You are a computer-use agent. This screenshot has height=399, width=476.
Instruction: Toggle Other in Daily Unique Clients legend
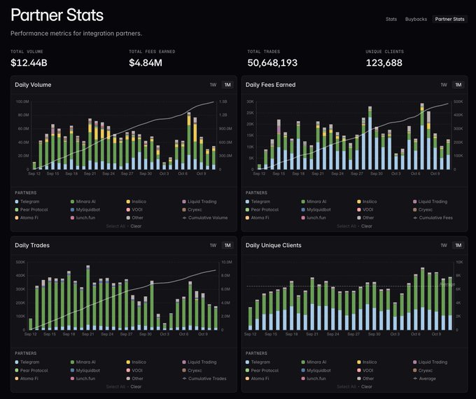365,379
